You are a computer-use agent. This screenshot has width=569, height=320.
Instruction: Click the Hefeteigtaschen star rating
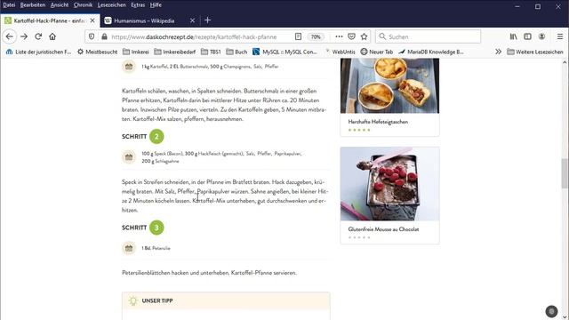(x=359, y=130)
